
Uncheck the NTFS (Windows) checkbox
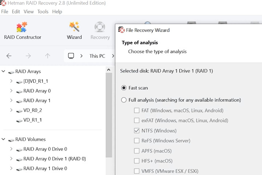pyautogui.click(x=137, y=131)
